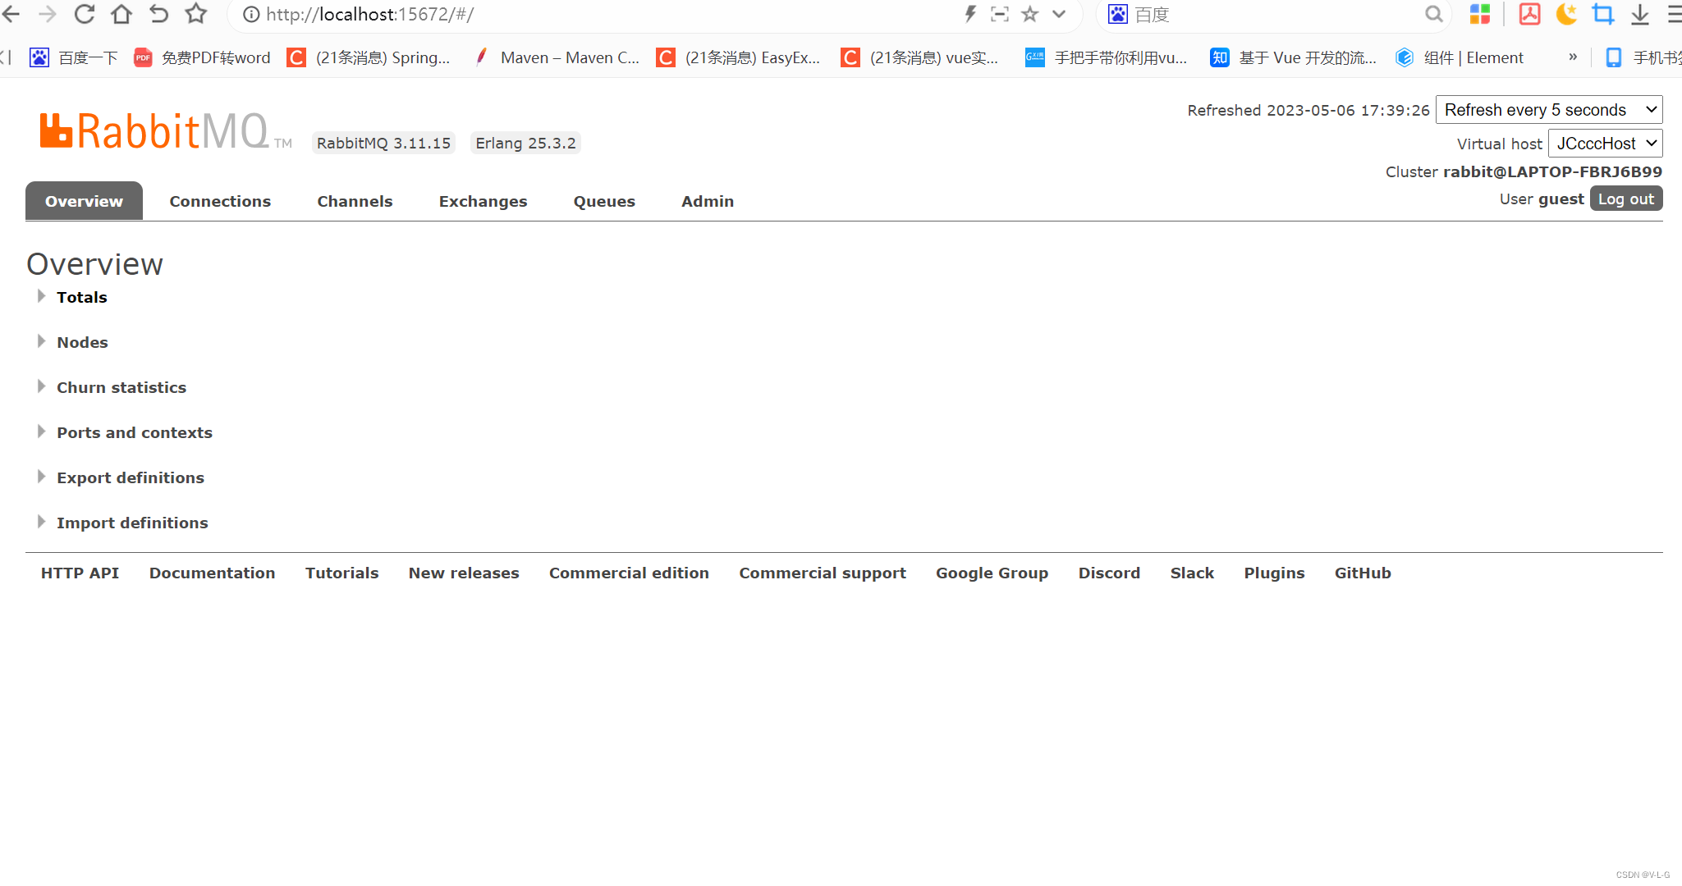Click the screenshot crop extension icon
The width and height of the screenshot is (1682, 886).
1603,14
